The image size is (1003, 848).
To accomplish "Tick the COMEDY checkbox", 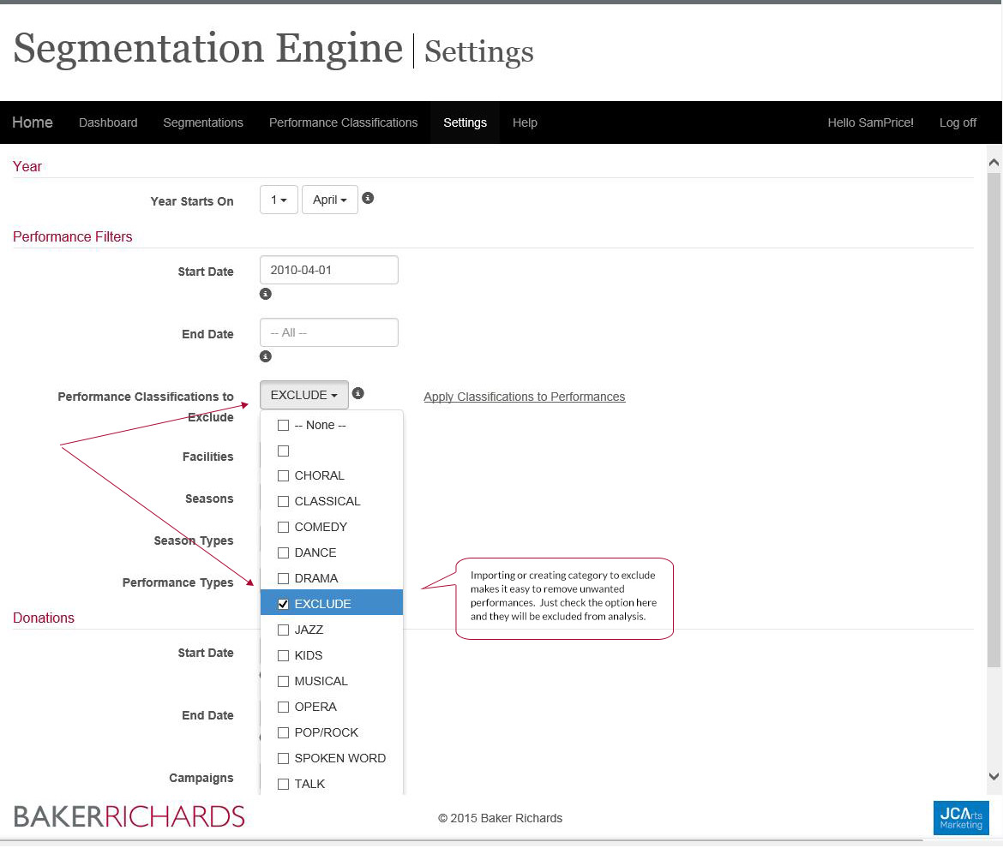I will click(284, 527).
